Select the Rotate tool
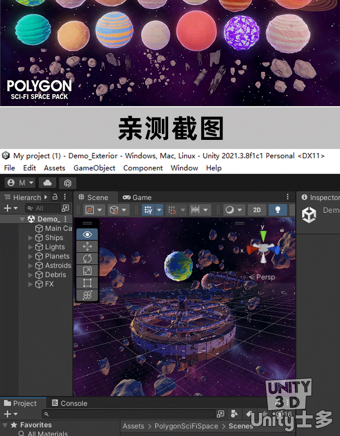This screenshot has width=340, height=436. (87, 258)
